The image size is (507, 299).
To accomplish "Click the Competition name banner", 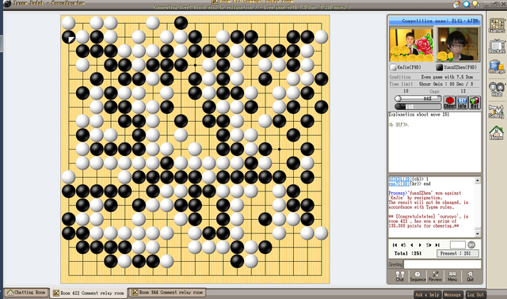I will click(x=435, y=21).
